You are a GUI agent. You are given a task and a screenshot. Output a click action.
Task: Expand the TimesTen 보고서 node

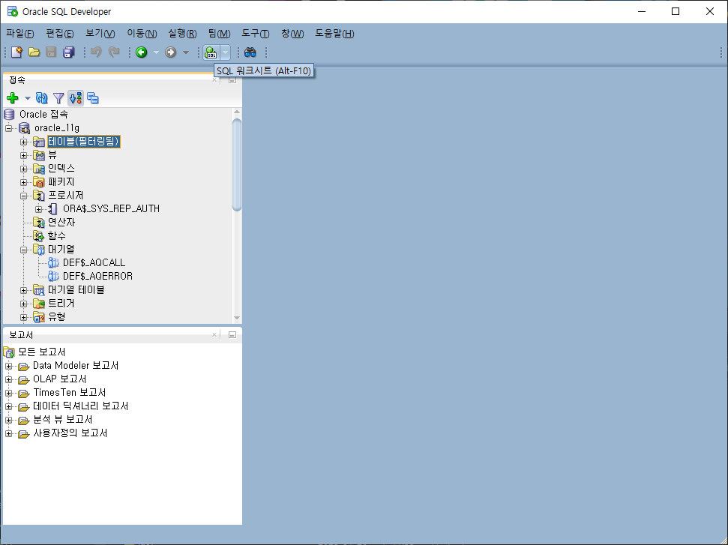pyautogui.click(x=8, y=393)
